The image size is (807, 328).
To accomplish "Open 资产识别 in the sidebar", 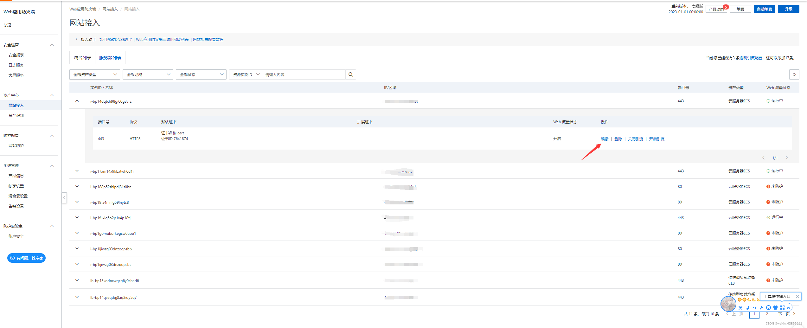I will 16,116.
